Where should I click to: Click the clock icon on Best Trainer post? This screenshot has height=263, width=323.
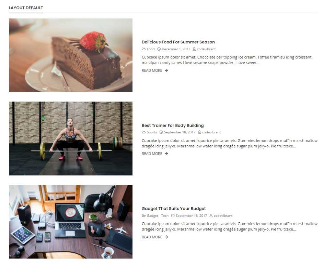(x=161, y=132)
